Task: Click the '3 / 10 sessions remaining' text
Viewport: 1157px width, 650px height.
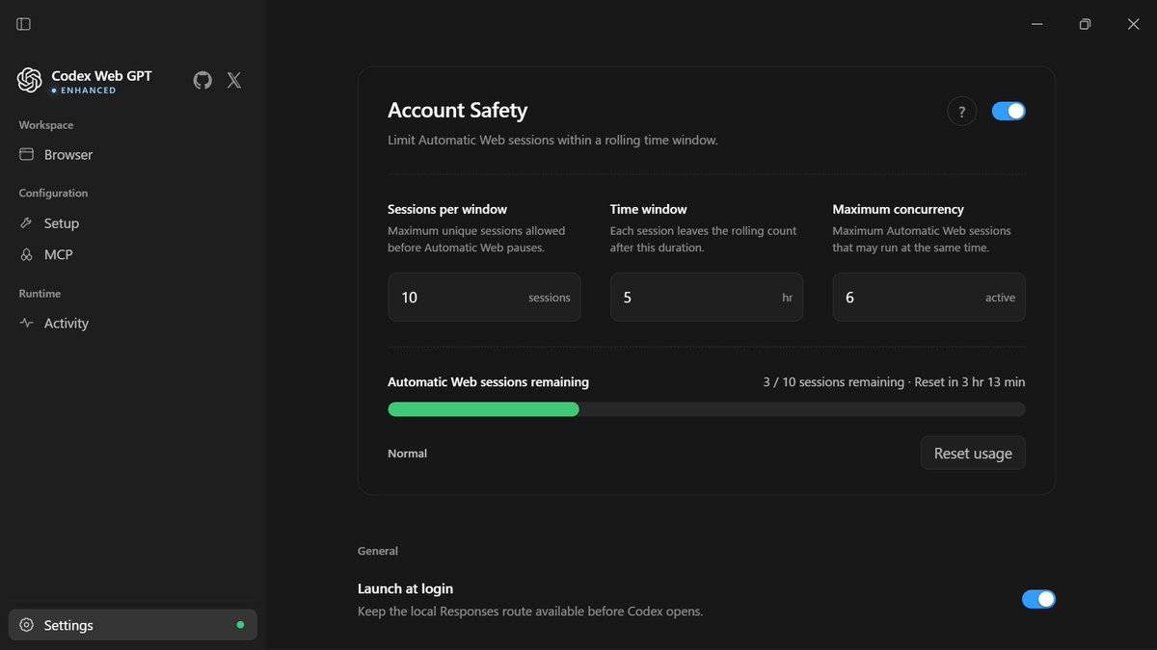Action: [833, 382]
